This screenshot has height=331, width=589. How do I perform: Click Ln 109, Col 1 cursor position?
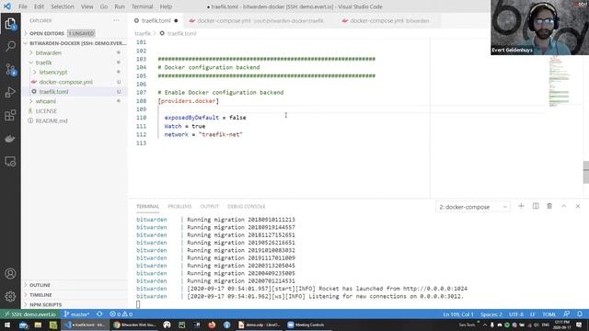click(x=458, y=314)
